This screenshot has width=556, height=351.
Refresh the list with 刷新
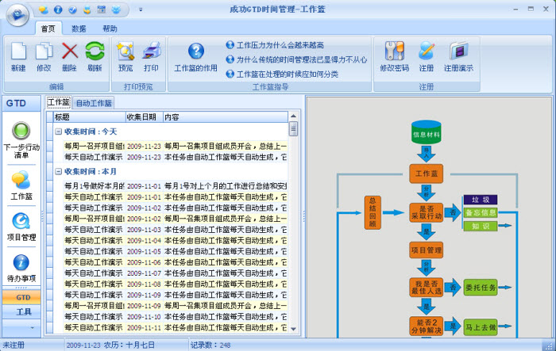click(95, 56)
